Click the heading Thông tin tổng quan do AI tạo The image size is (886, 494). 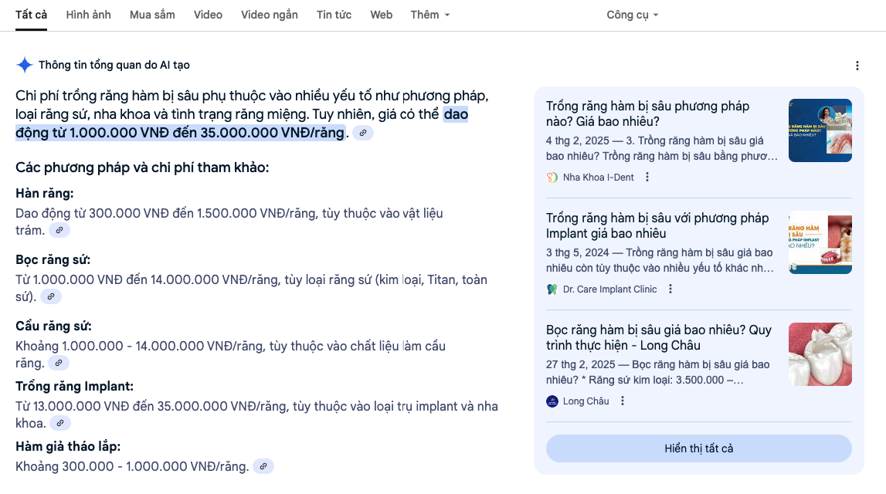tap(114, 65)
